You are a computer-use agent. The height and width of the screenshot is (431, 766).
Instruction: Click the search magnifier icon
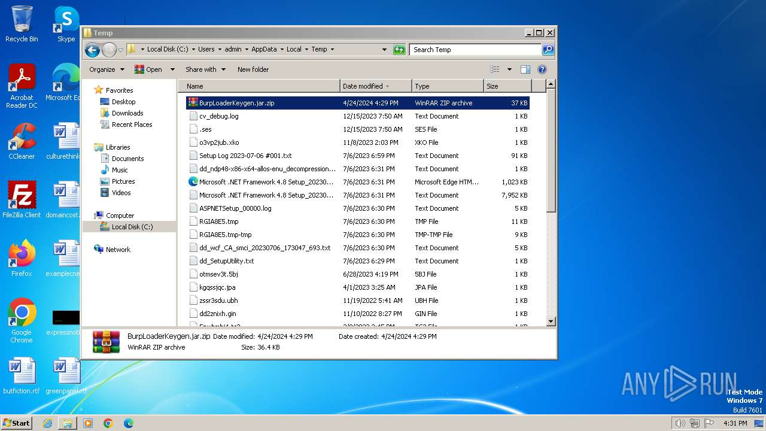548,50
